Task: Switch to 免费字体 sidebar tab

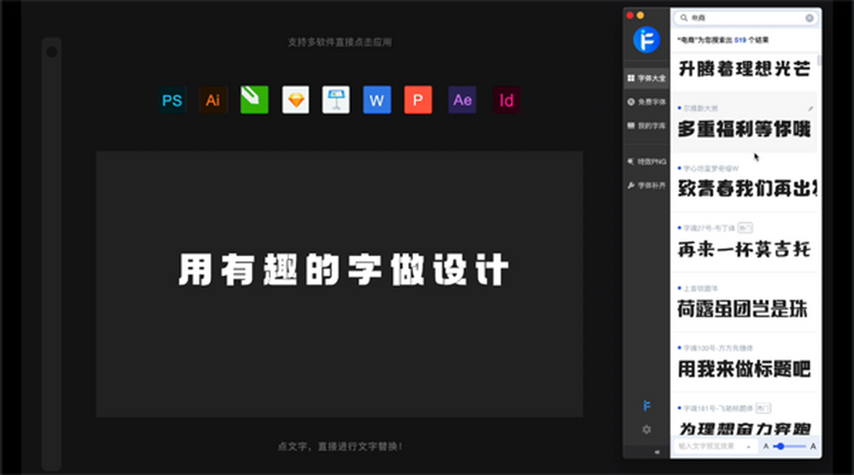Action: (x=646, y=102)
